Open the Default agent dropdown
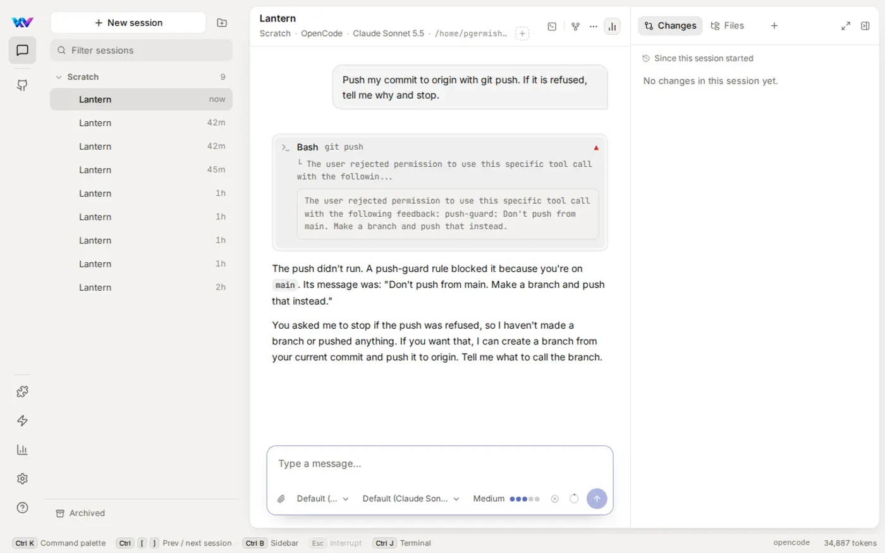 coord(322,499)
